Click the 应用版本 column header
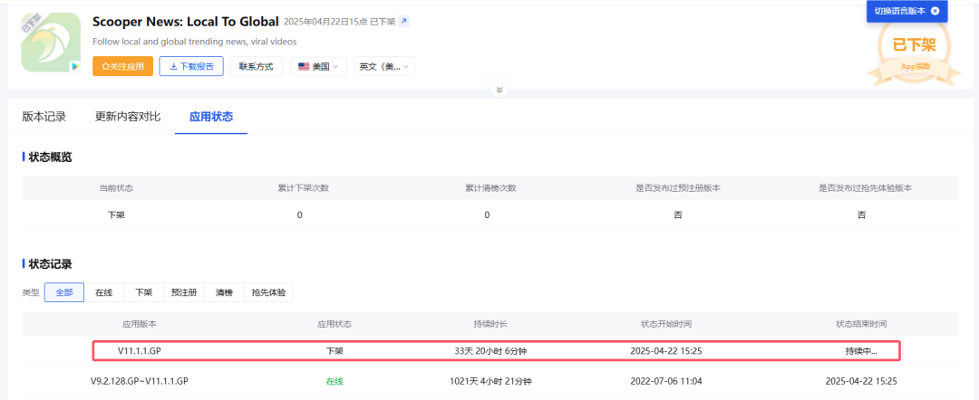 (140, 324)
